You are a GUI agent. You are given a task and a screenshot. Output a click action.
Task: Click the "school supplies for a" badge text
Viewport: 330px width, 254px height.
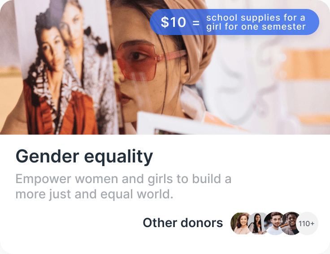click(x=256, y=18)
